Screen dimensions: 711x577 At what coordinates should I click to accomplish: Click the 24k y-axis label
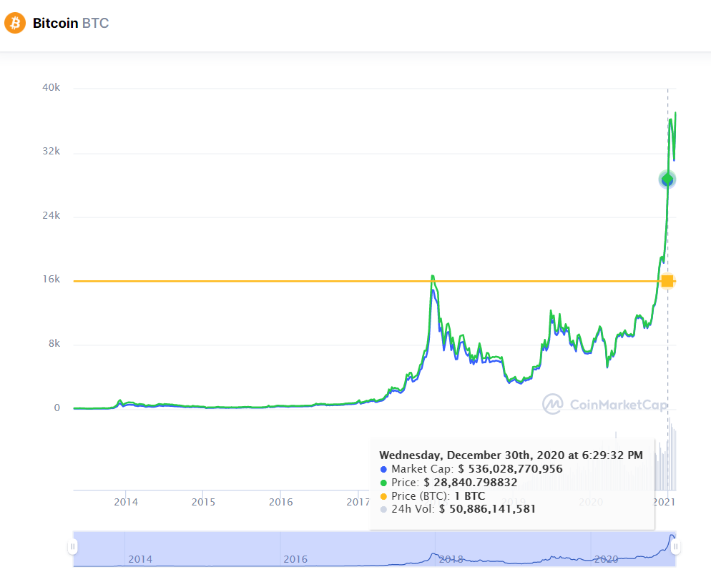52,215
